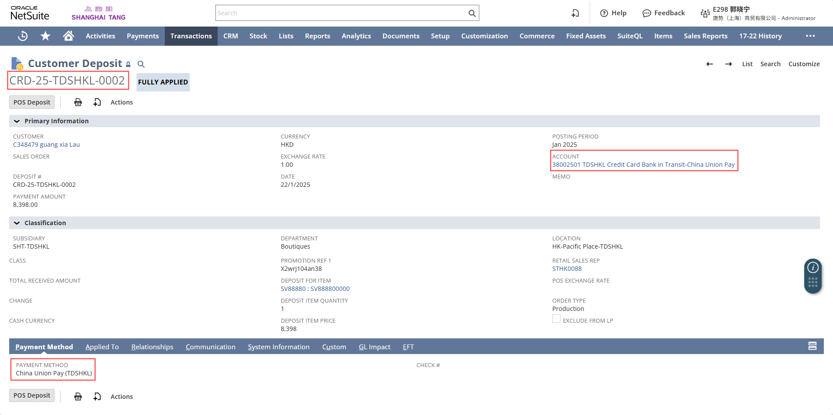Image resolution: width=833 pixels, height=415 pixels.
Task: Open the role switcher icon
Action: point(705,13)
